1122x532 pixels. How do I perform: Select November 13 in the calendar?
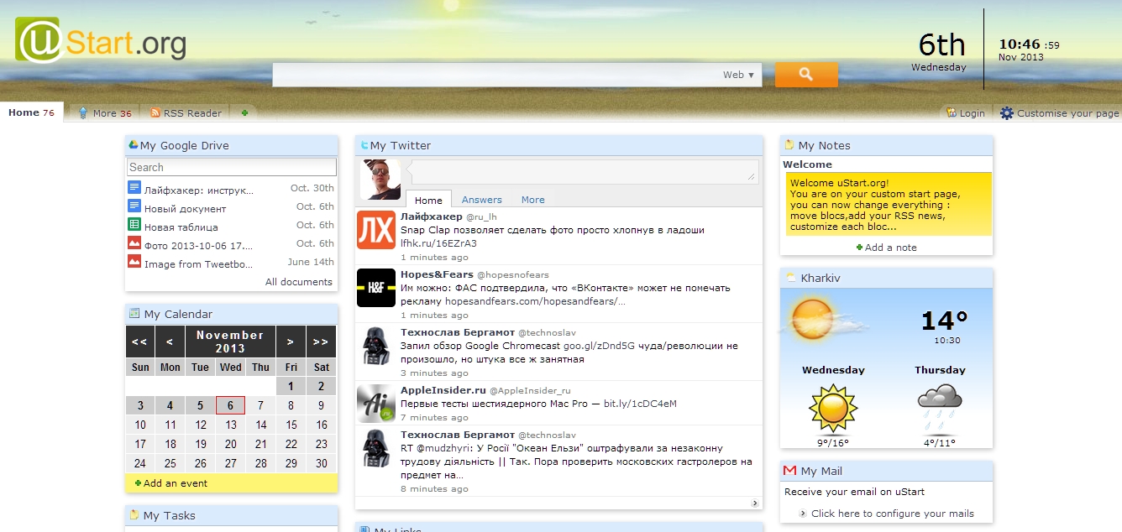click(230, 425)
